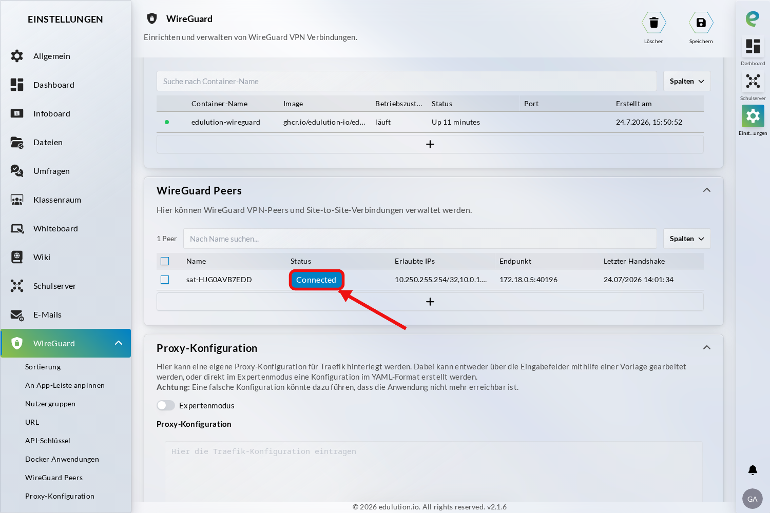
Task: Click the Up 11 minutes status cell
Action: [456, 122]
